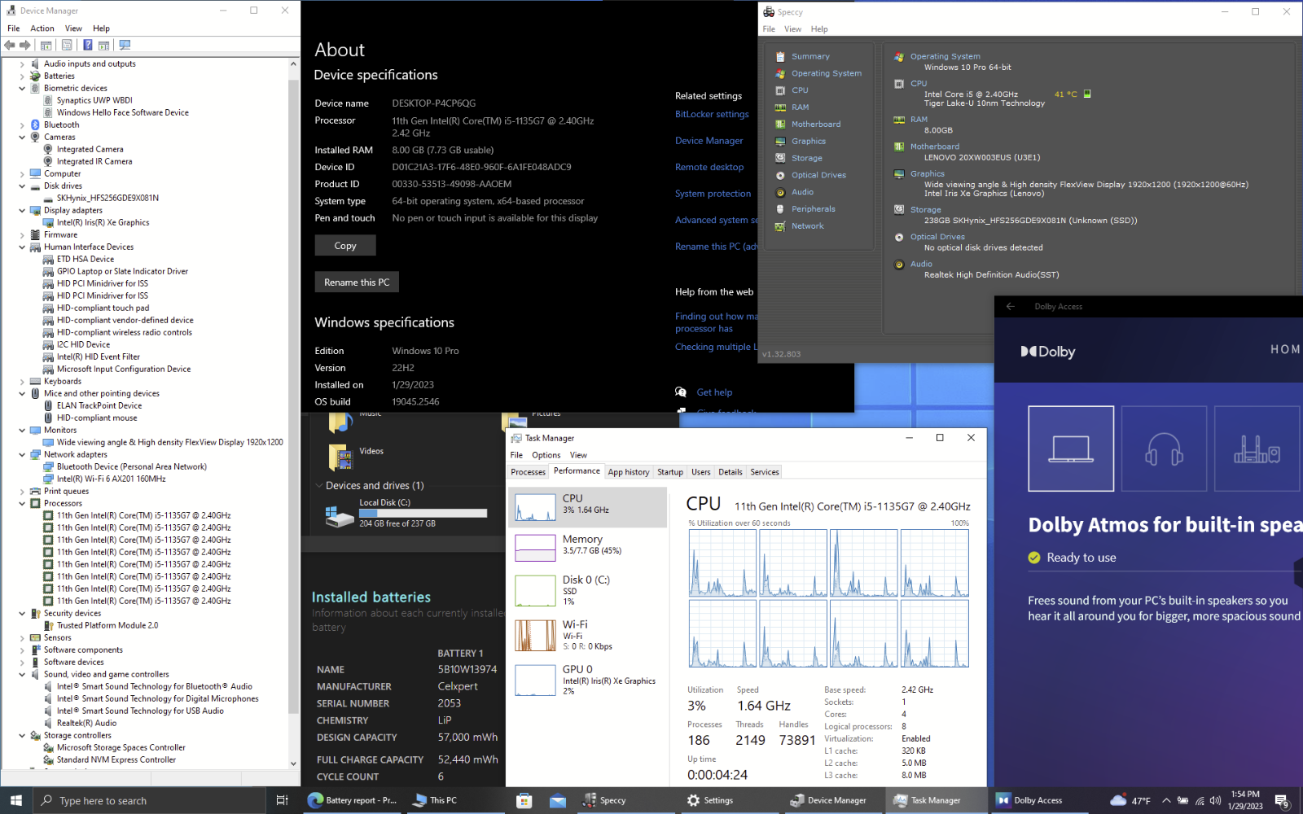Select the laptop built-in speakers tile in Dolby
Screen dimensions: 1303x814
click(1071, 449)
